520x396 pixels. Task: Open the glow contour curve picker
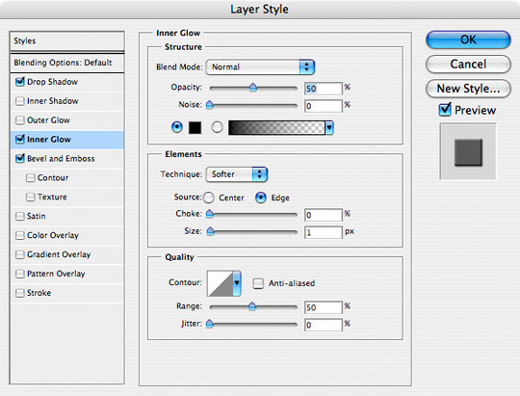(x=220, y=283)
